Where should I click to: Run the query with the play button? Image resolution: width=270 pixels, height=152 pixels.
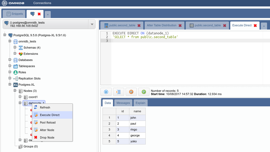[x=106, y=92]
